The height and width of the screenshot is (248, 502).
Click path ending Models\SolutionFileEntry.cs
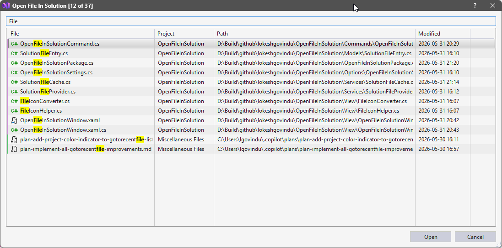(x=314, y=53)
